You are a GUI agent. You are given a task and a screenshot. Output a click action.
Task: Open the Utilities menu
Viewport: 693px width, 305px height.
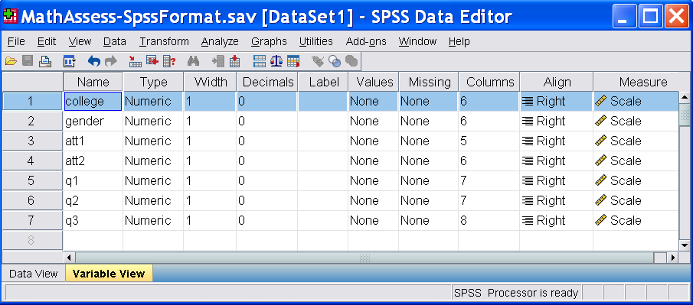click(x=316, y=41)
